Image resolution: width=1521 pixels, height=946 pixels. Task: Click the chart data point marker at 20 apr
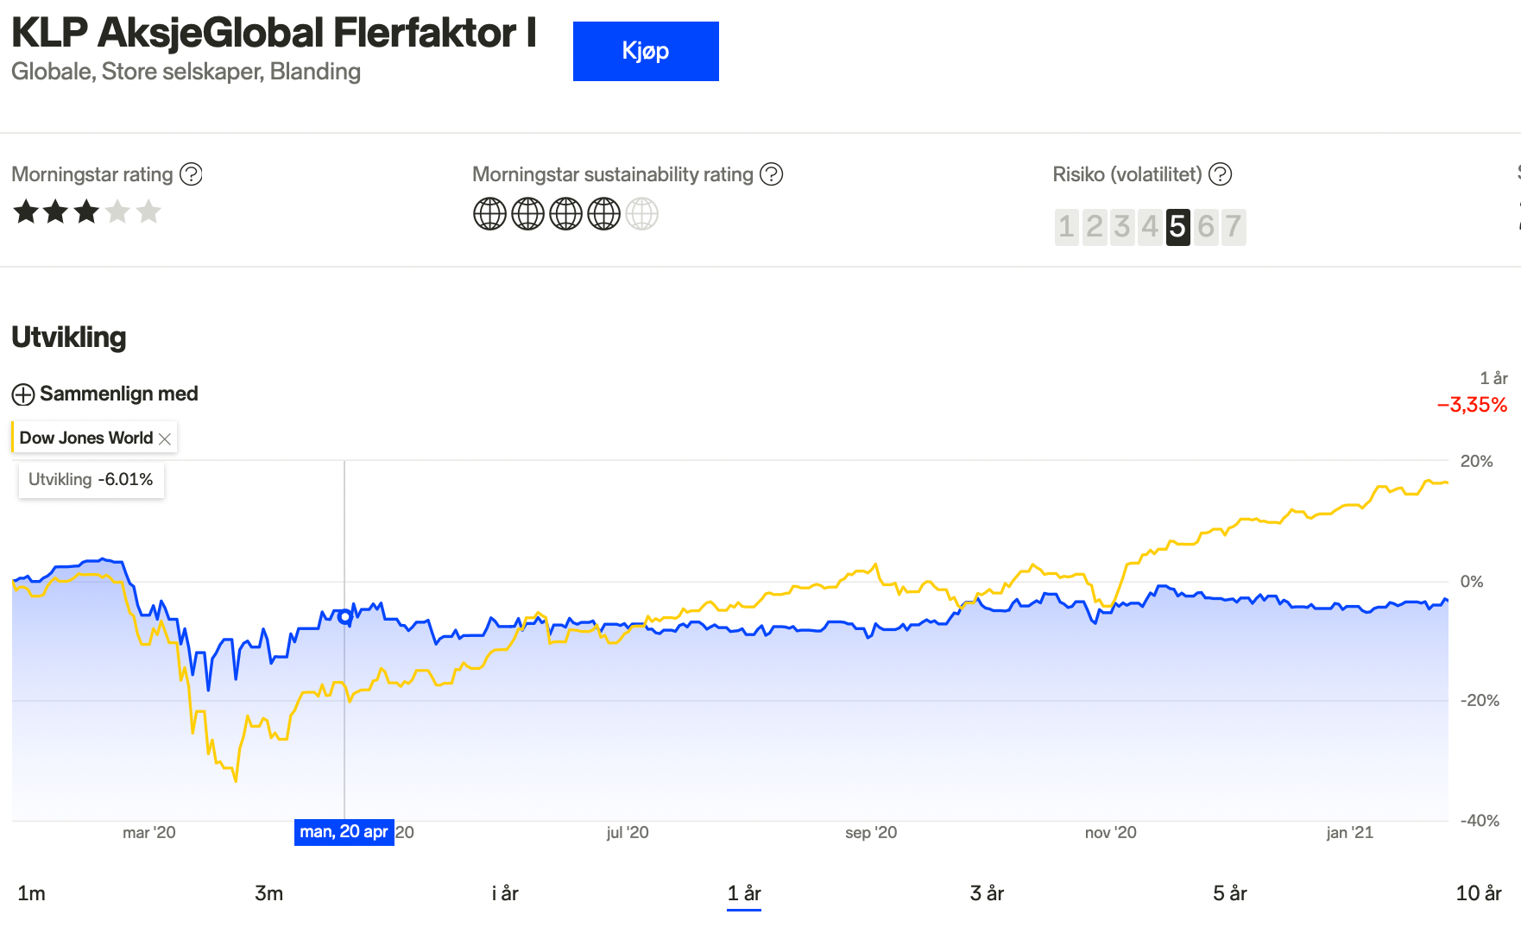345,616
